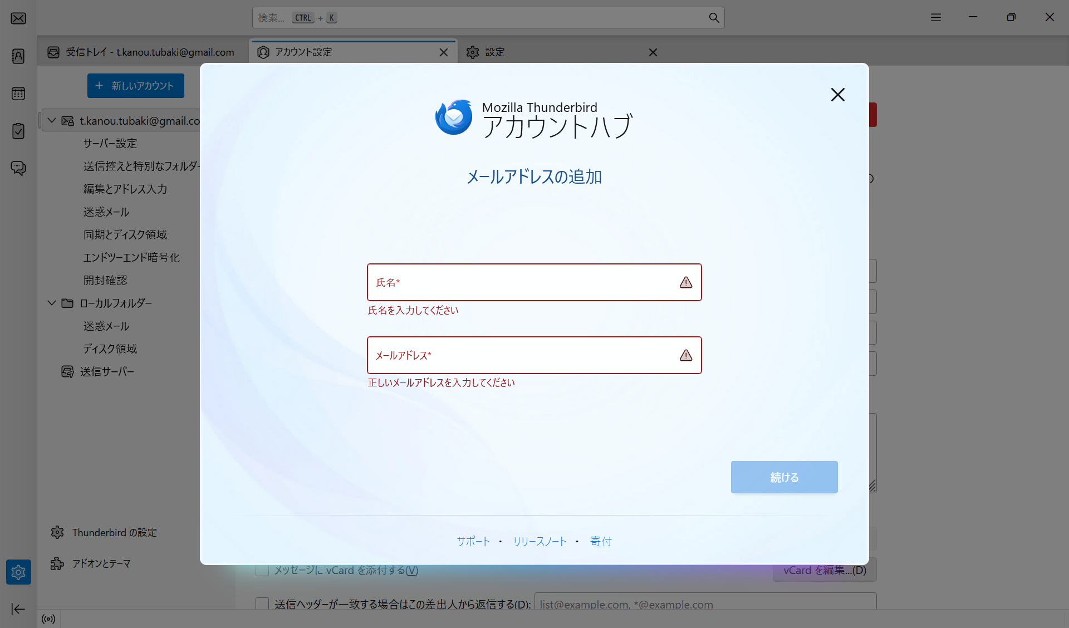1069x628 pixels.
Task: Toggle reply-from-matching-header checkbox
Action: (x=262, y=604)
